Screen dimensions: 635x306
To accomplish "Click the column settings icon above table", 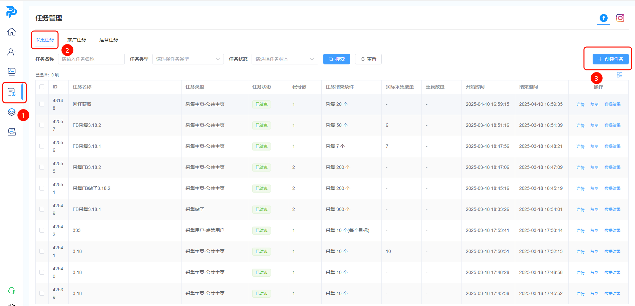I will [x=619, y=75].
